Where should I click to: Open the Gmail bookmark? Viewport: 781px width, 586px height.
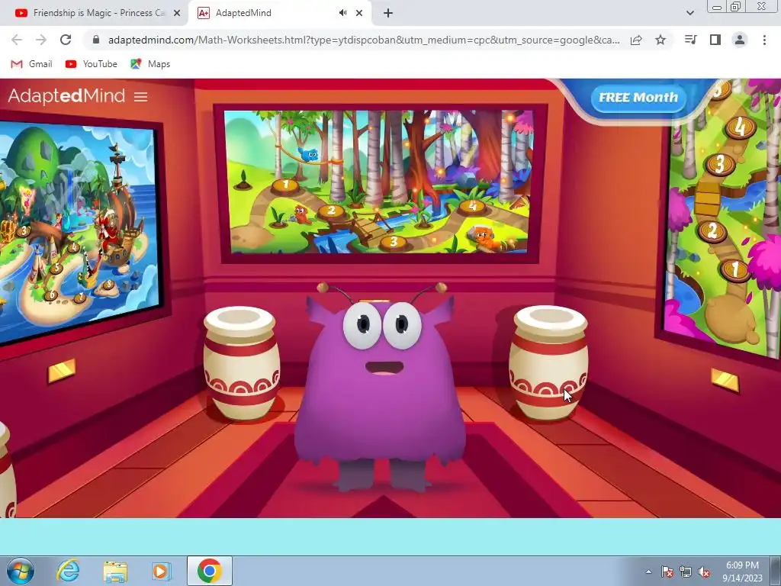coord(32,64)
